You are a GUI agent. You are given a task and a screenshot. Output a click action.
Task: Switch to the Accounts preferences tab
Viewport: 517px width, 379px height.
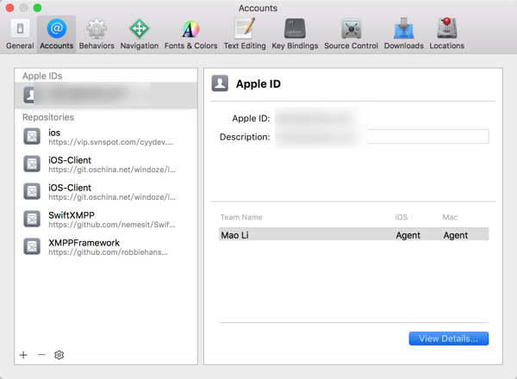[x=56, y=34]
